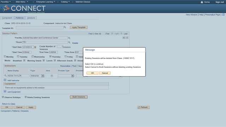Screen dimensions: 226x127
Task: Click the Add Instructor plus icon
Action: (x=5, y=80)
